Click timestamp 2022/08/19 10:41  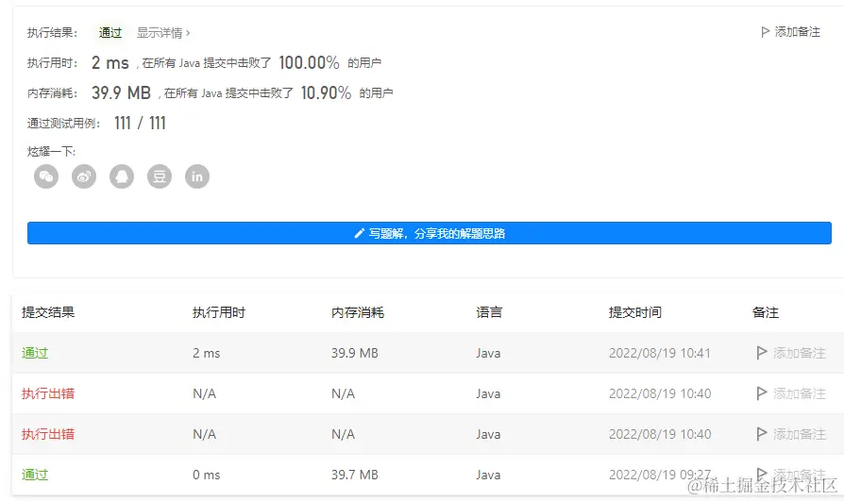click(x=660, y=353)
